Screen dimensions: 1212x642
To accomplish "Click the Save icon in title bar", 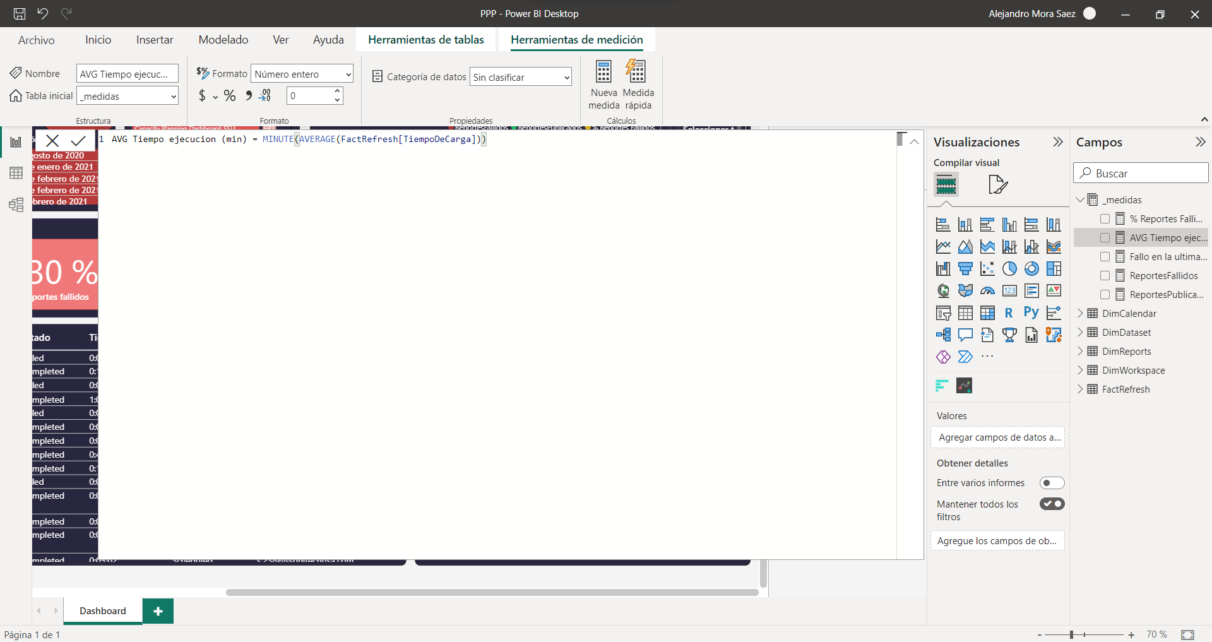I will click(20, 13).
